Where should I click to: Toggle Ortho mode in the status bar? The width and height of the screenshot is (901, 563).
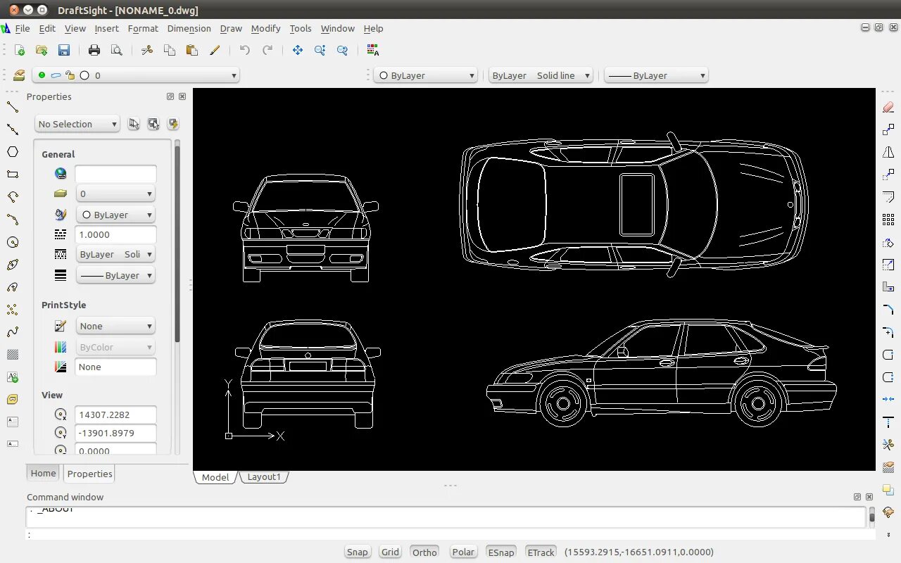424,552
